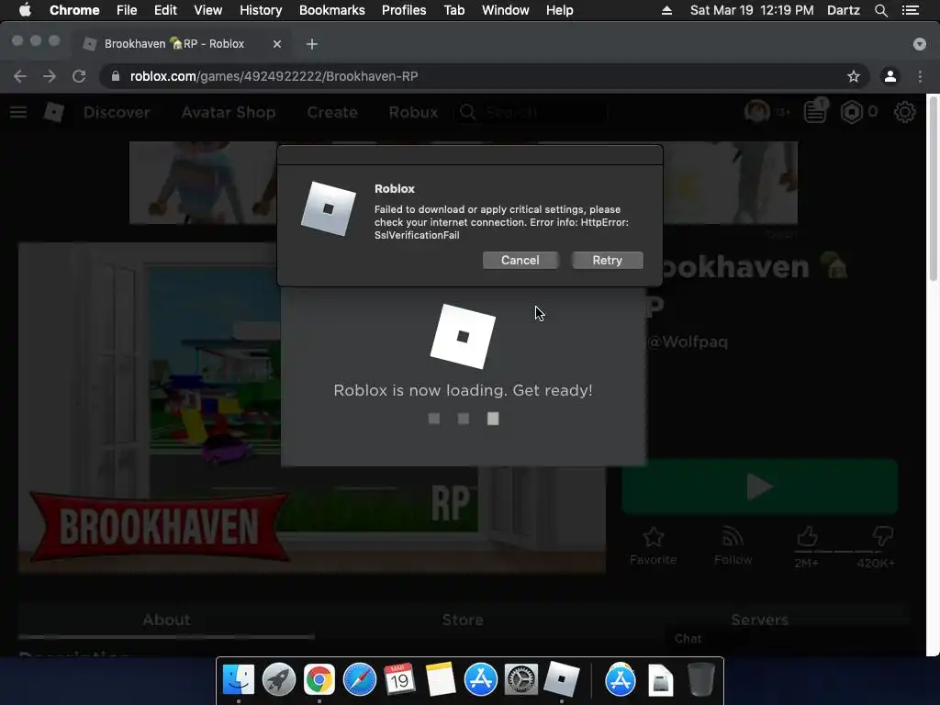Follow the game with Follow icon
The width and height of the screenshot is (940, 705).
click(733, 537)
